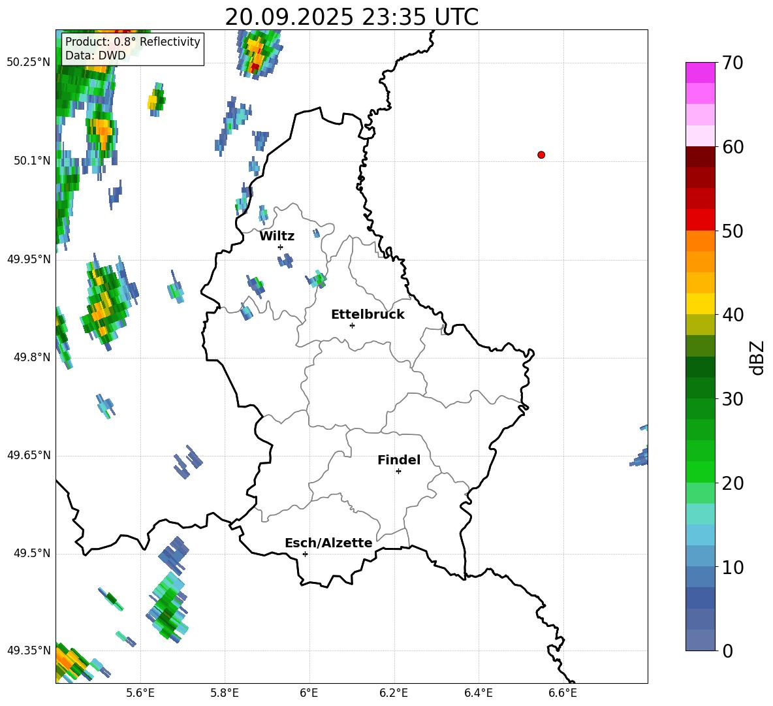Image resolution: width=773 pixels, height=706 pixels.
Task: Click the colorbar 20 tick label
Action: [x=733, y=483]
